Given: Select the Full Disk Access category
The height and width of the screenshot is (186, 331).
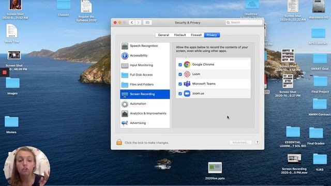Looking at the screenshot, I should [x=145, y=75].
